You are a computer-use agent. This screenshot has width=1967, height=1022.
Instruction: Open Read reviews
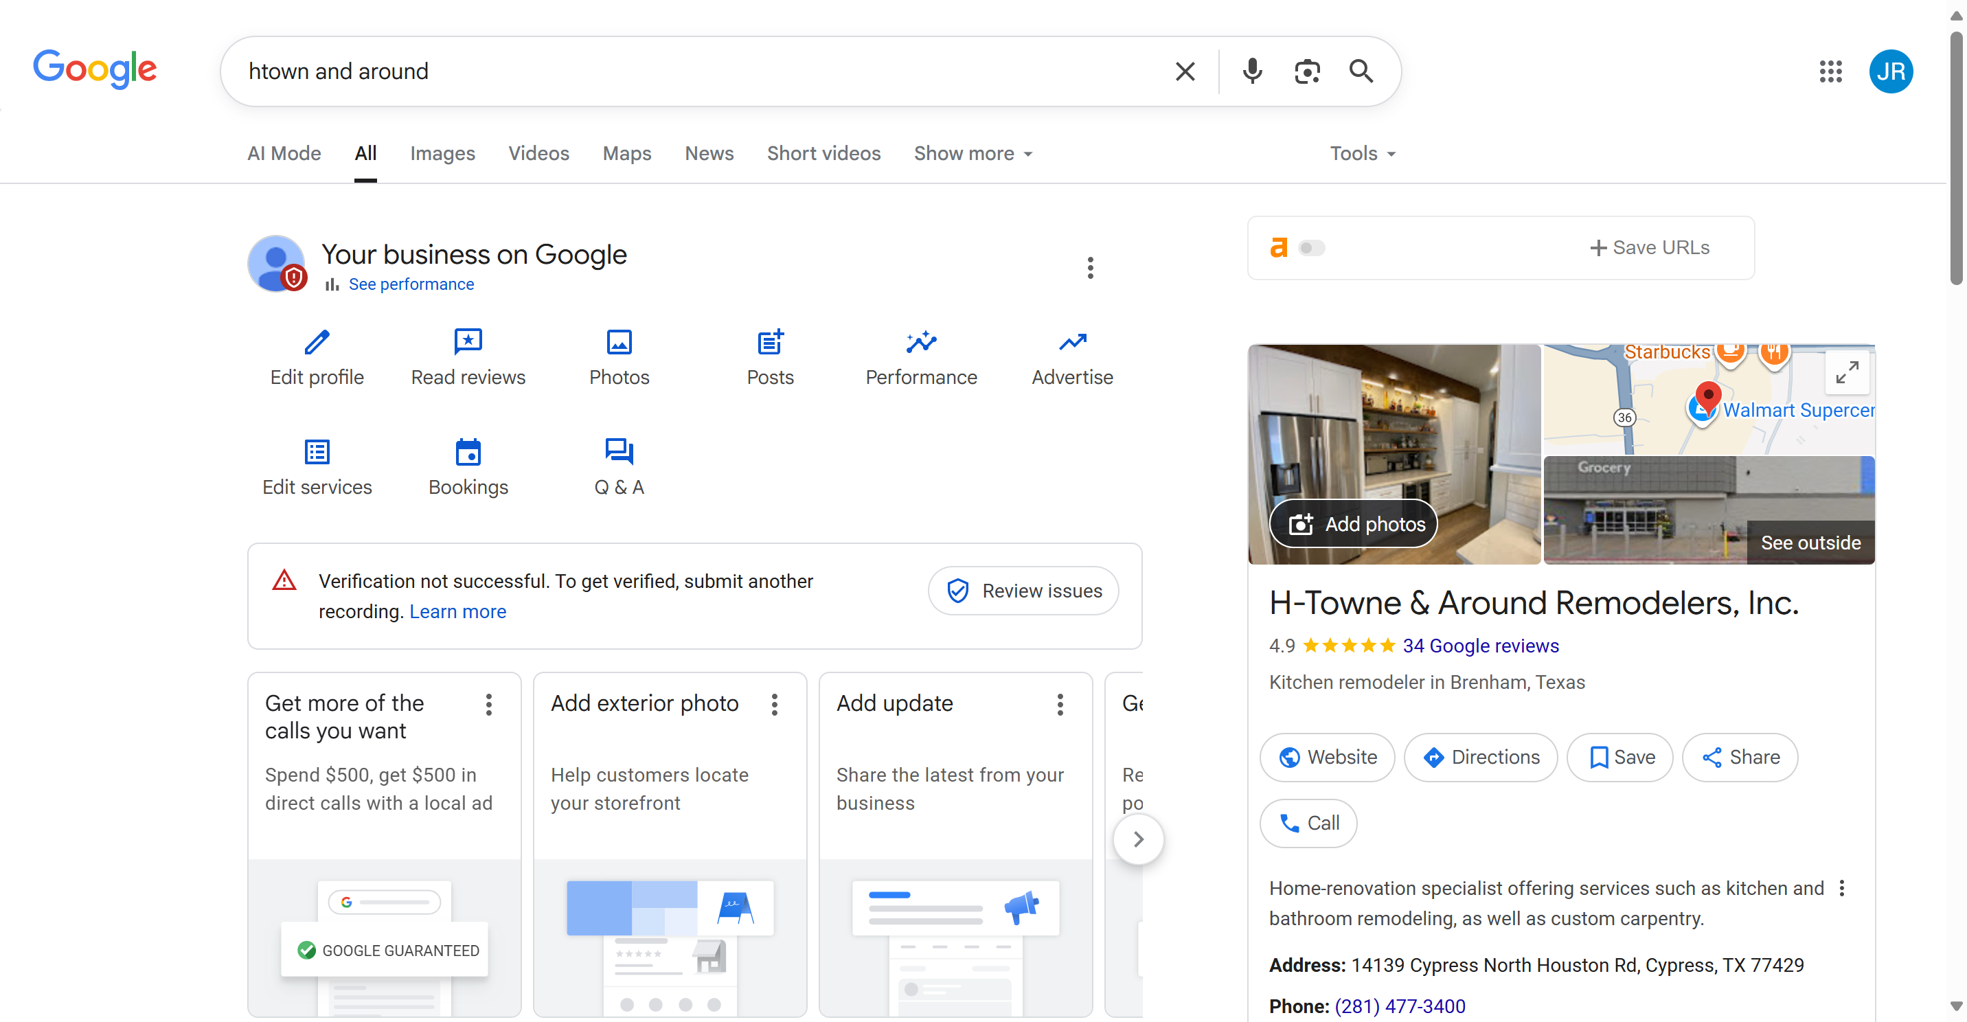pos(468,357)
